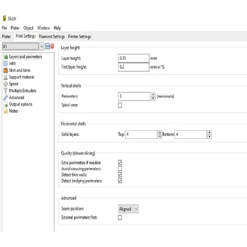Image resolution: width=247 pixels, height=247 pixels.
Task: Open the Plater menu
Action: [15, 28]
